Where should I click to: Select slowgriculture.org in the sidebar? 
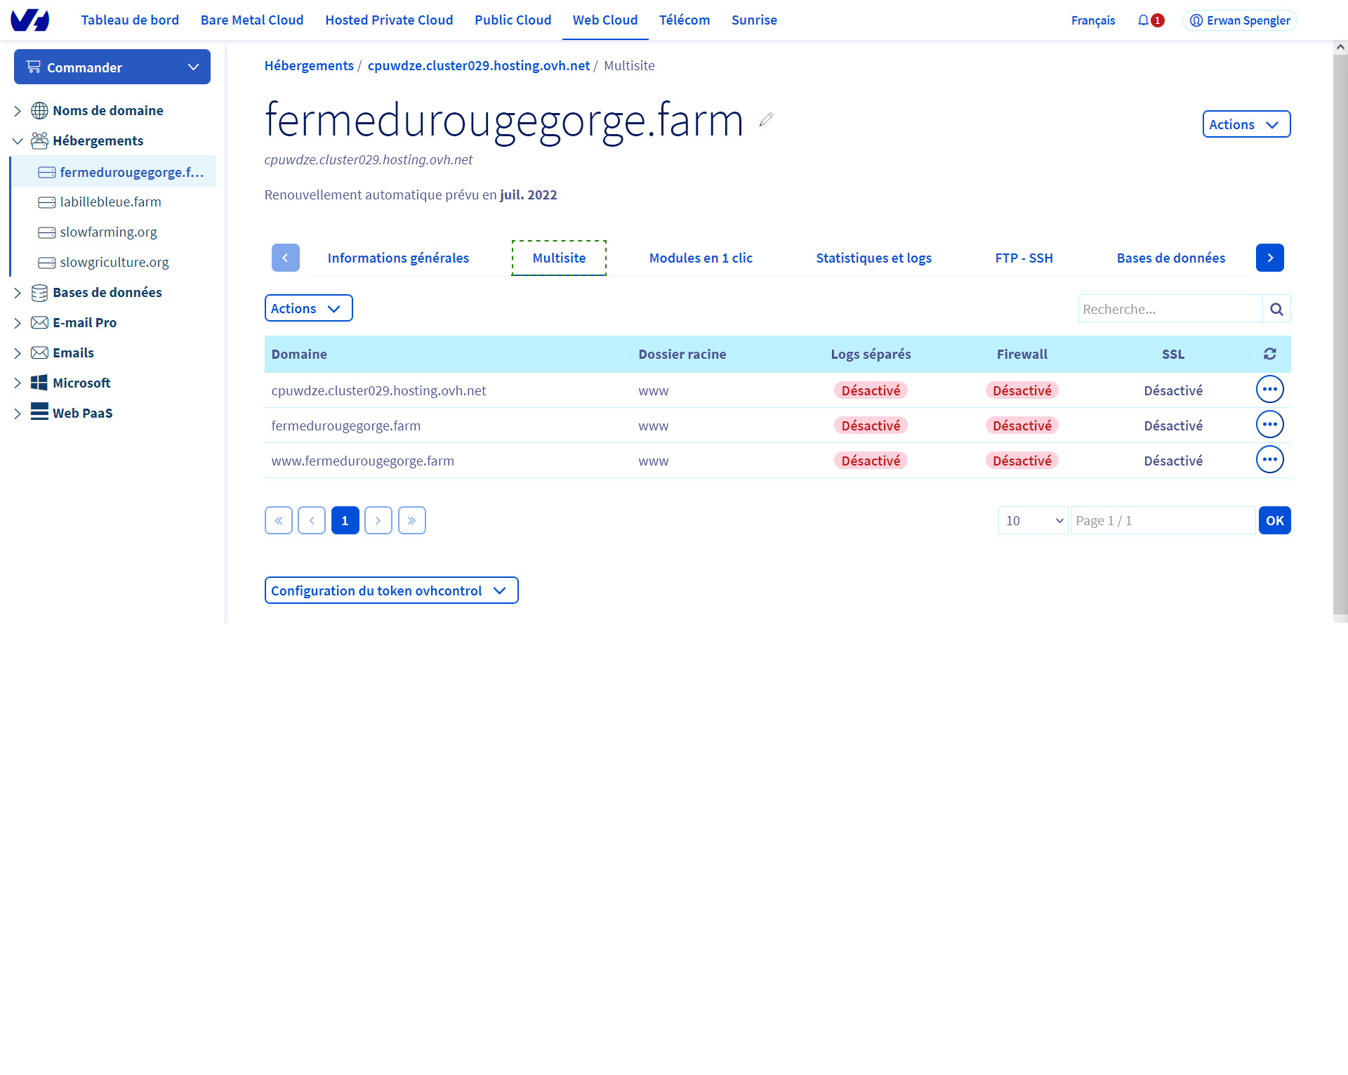point(114,262)
